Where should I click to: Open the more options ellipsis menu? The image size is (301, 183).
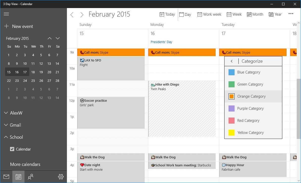[x=291, y=14]
